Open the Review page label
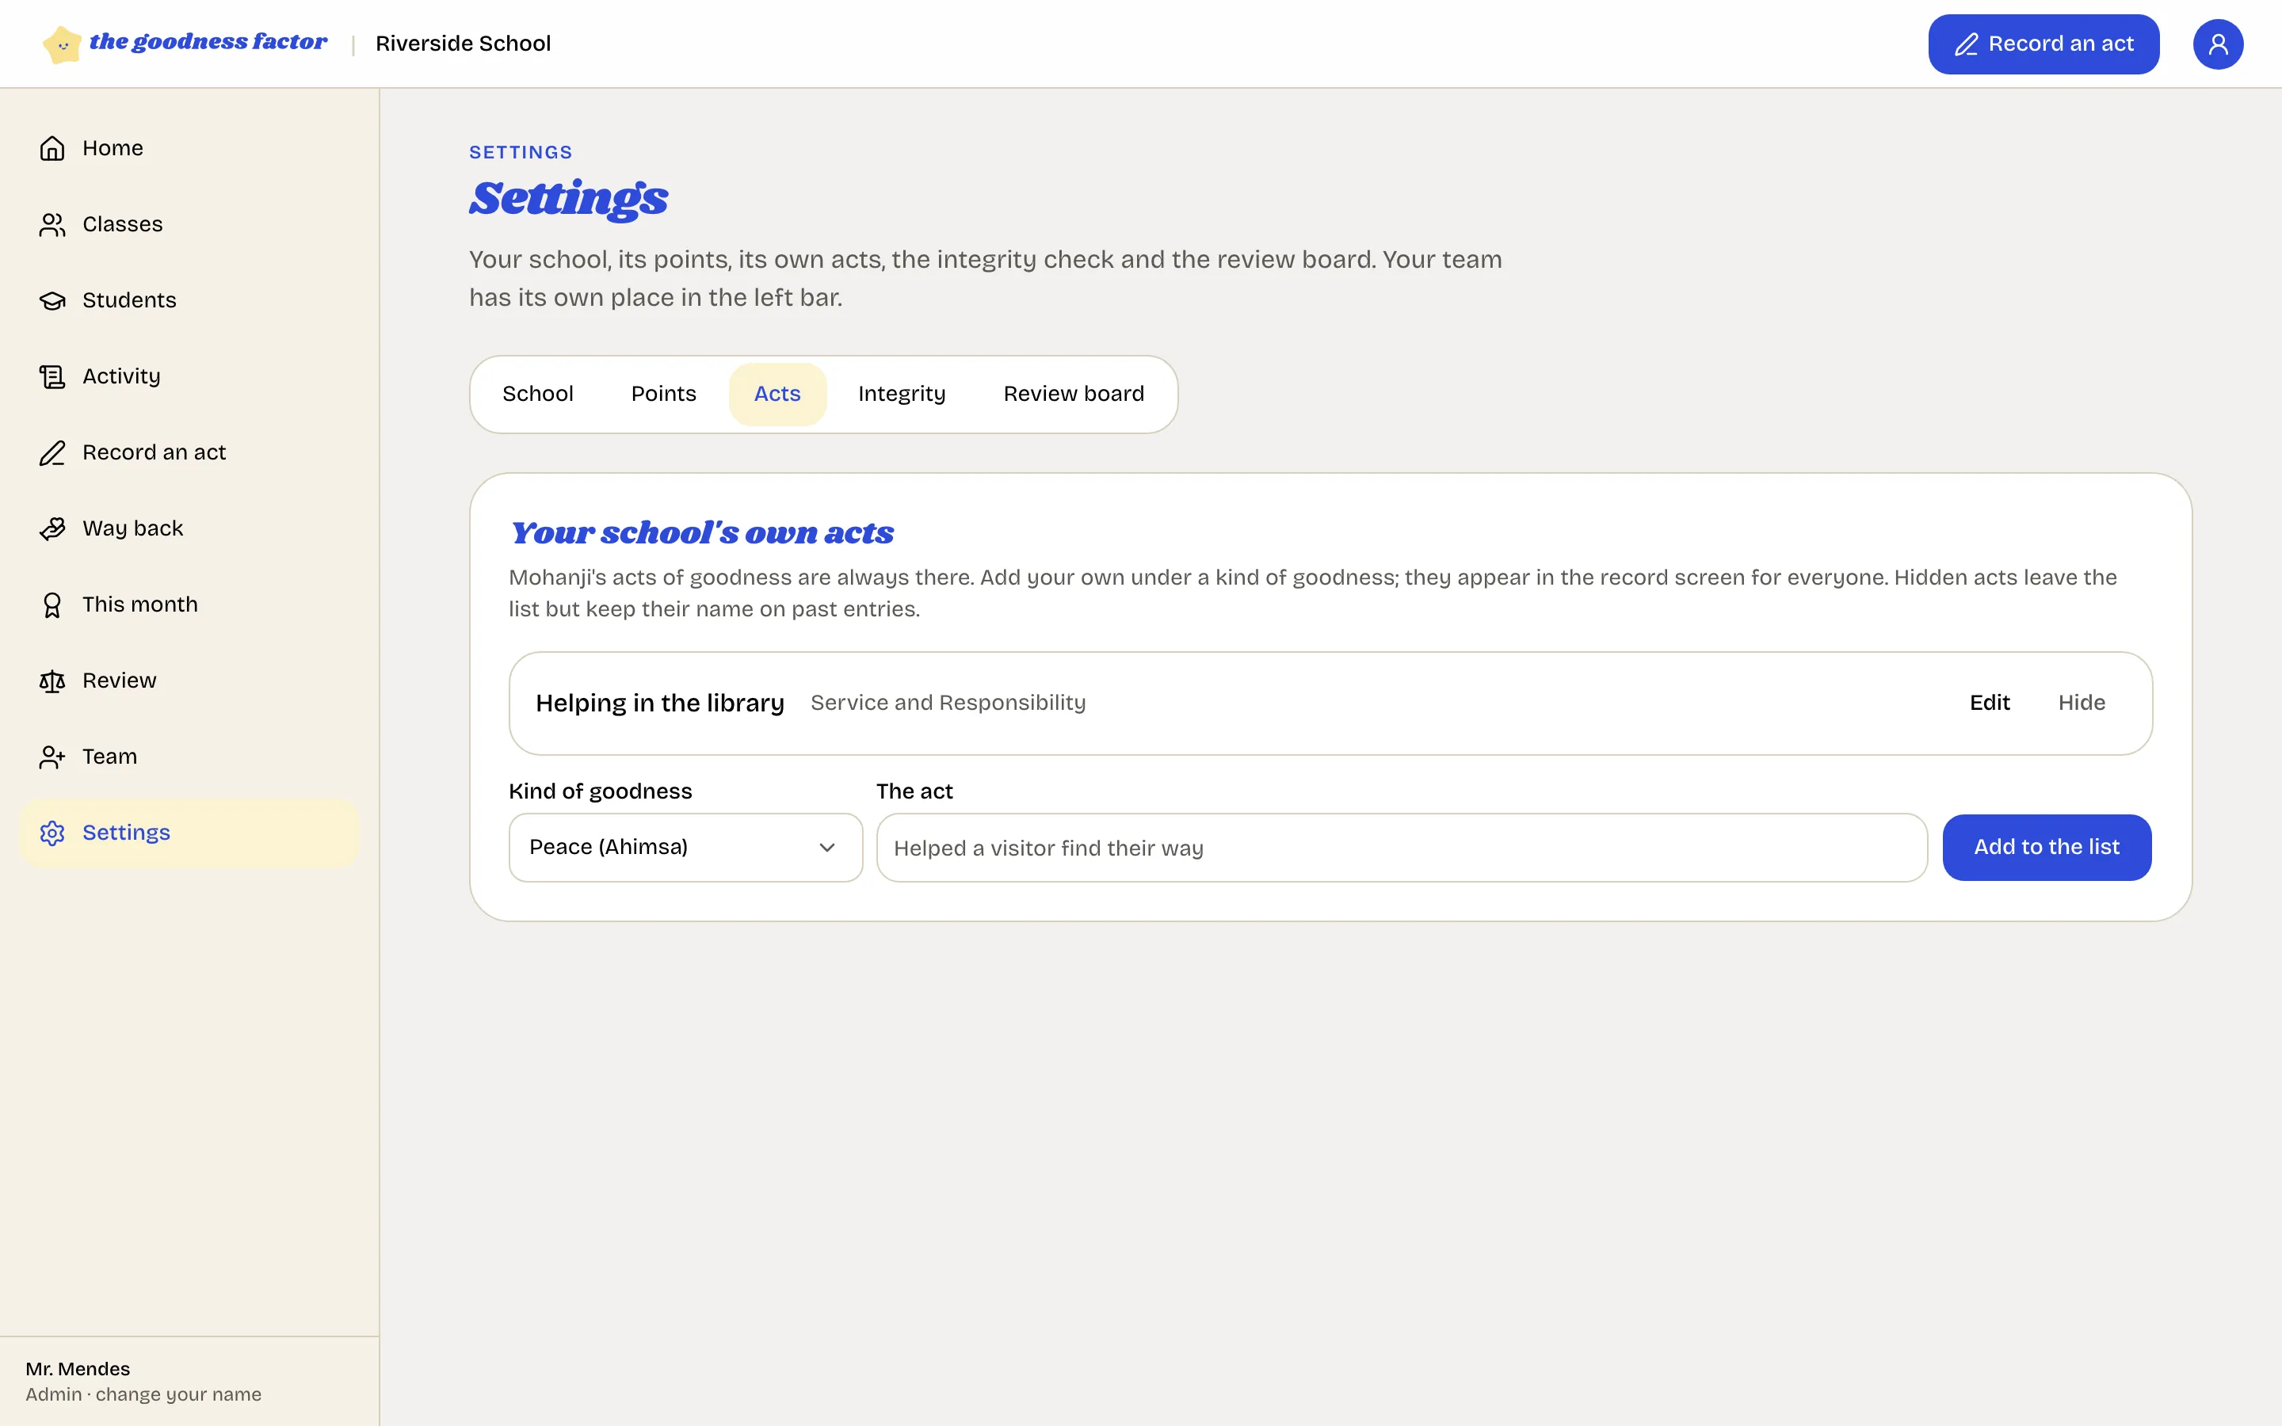The width and height of the screenshot is (2282, 1426). click(120, 681)
